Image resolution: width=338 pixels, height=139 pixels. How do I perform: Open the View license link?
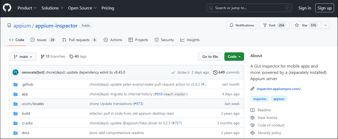coord(267,118)
